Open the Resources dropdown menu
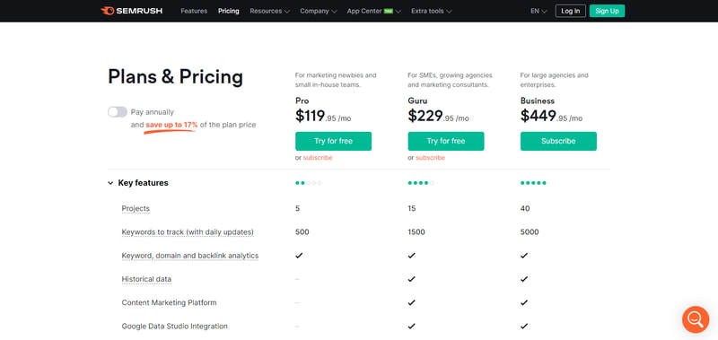 (x=270, y=11)
